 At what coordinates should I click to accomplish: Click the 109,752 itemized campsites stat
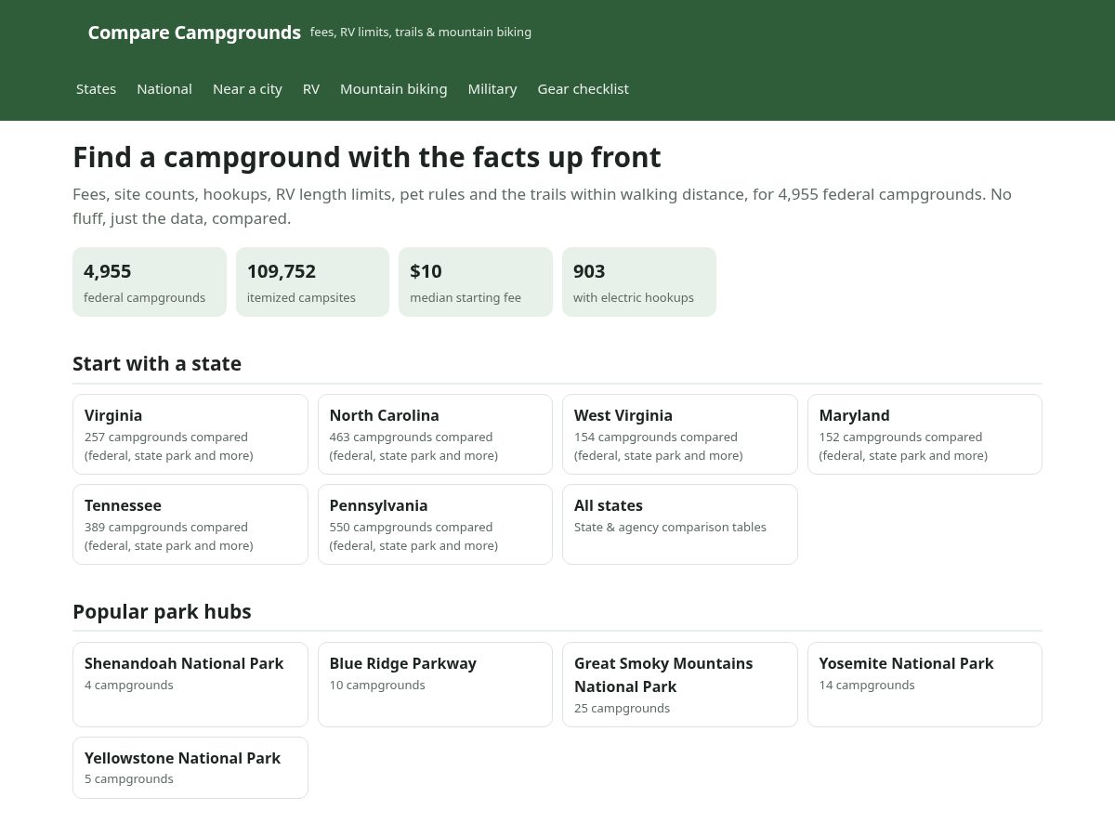tap(312, 281)
